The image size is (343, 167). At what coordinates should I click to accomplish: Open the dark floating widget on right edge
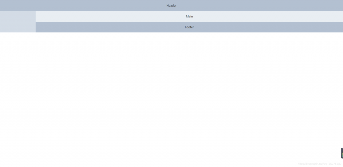pos(342,153)
